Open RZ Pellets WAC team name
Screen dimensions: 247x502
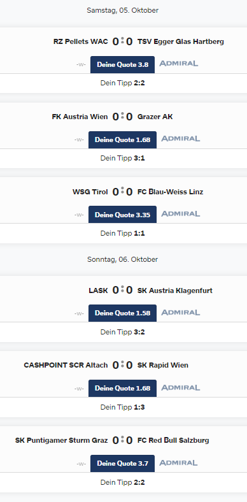81,41
